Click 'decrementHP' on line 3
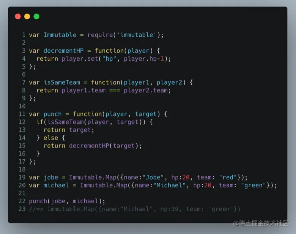This screenshot has width=296, height=234. pyautogui.click(x=63, y=51)
